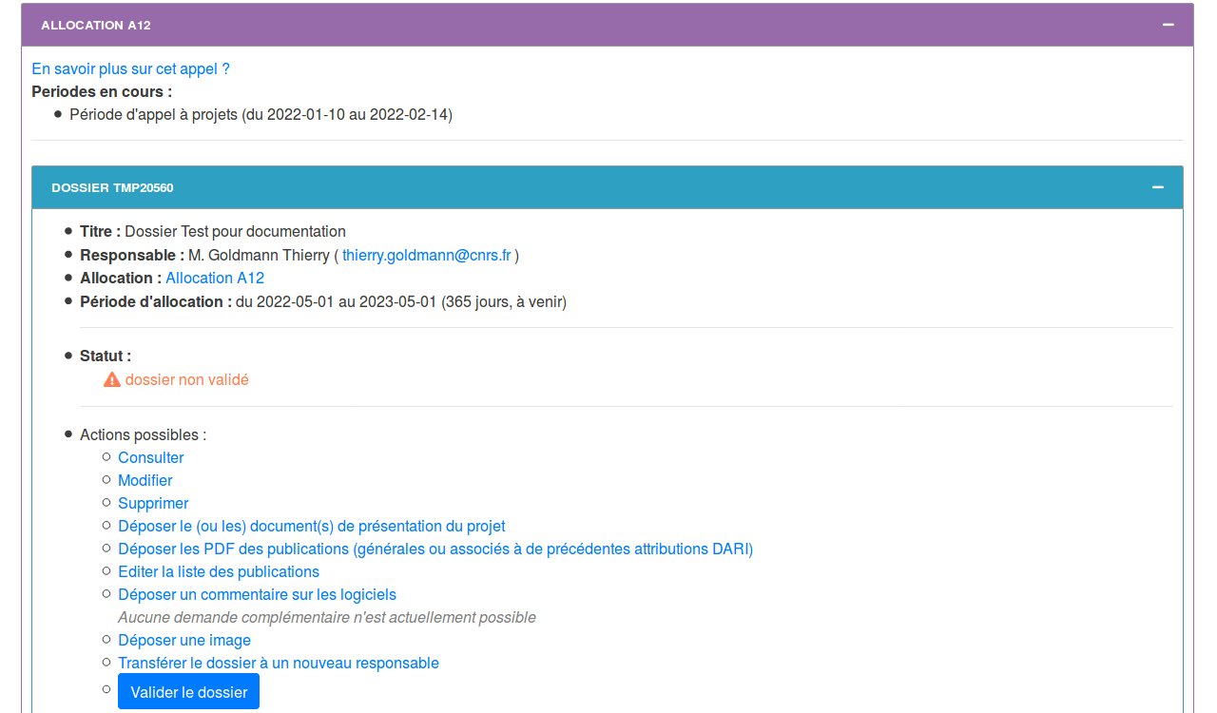Screen dimensions: 1217x713
Task: Click the blue DOSSIER TMP20560 header title
Action: pos(112,188)
